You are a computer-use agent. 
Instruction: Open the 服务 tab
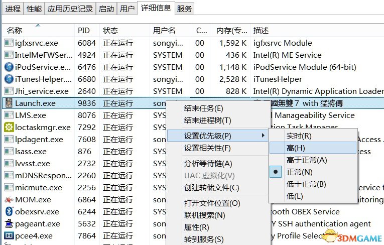185,9
